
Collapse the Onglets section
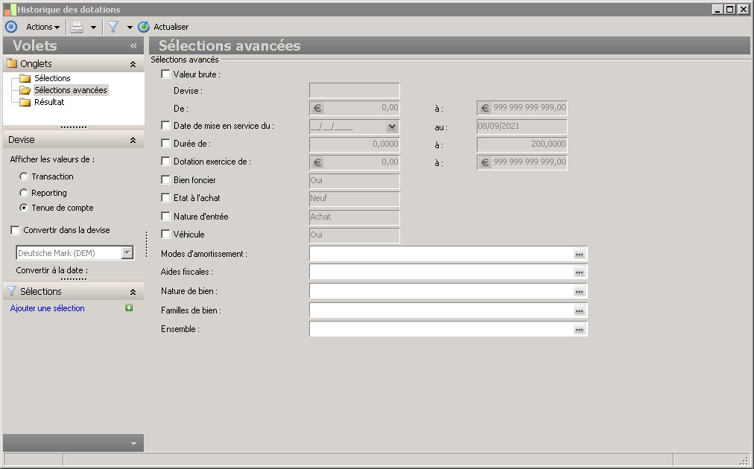(133, 64)
